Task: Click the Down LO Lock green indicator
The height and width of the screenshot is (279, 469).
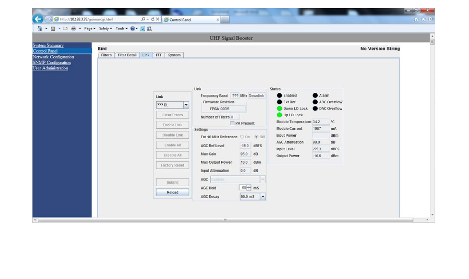Action: (x=279, y=108)
